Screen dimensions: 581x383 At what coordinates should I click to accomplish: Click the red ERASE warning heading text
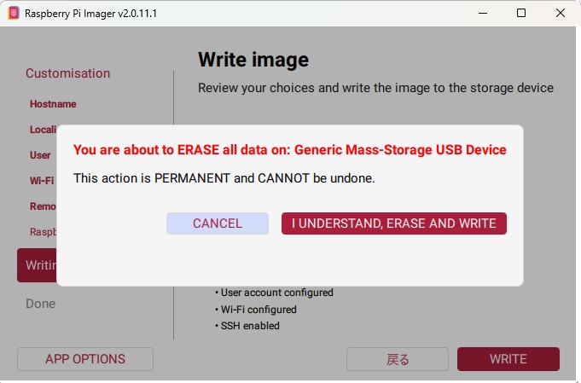(x=290, y=149)
